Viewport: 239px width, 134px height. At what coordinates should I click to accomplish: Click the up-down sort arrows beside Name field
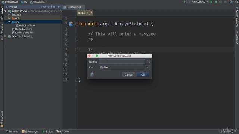[x=148, y=61]
